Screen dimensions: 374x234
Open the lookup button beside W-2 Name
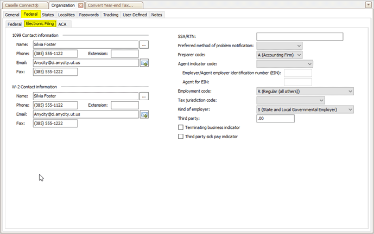144,96
